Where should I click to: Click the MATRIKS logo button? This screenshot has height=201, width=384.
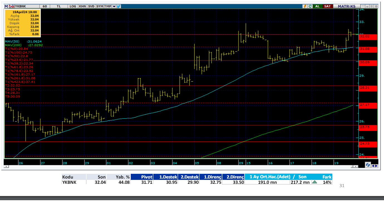tap(346, 6)
